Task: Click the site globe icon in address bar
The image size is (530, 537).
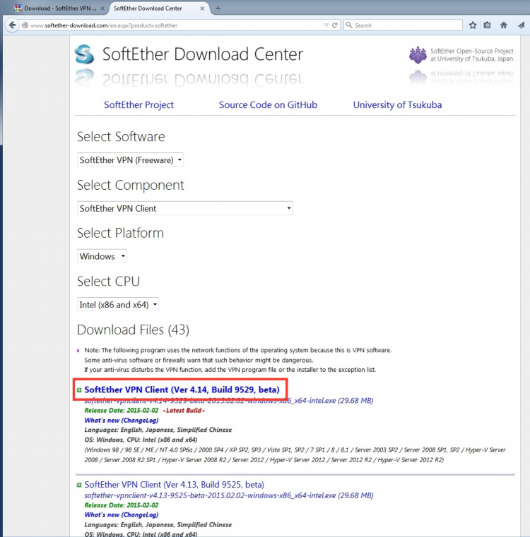Action: (x=25, y=25)
